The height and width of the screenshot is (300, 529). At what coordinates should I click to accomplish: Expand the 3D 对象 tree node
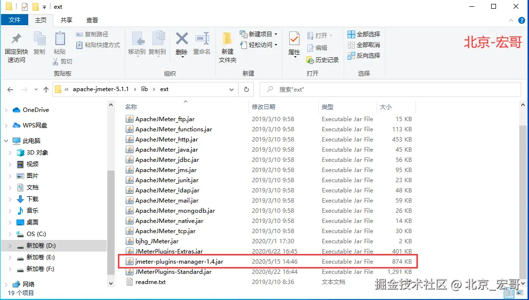[x=10, y=153]
